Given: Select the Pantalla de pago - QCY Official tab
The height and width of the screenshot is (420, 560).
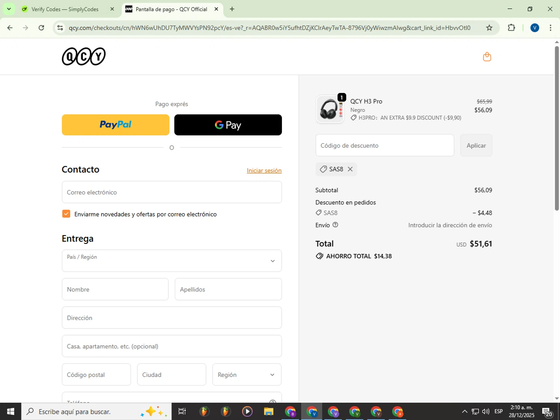Looking at the screenshot, I should point(171,9).
